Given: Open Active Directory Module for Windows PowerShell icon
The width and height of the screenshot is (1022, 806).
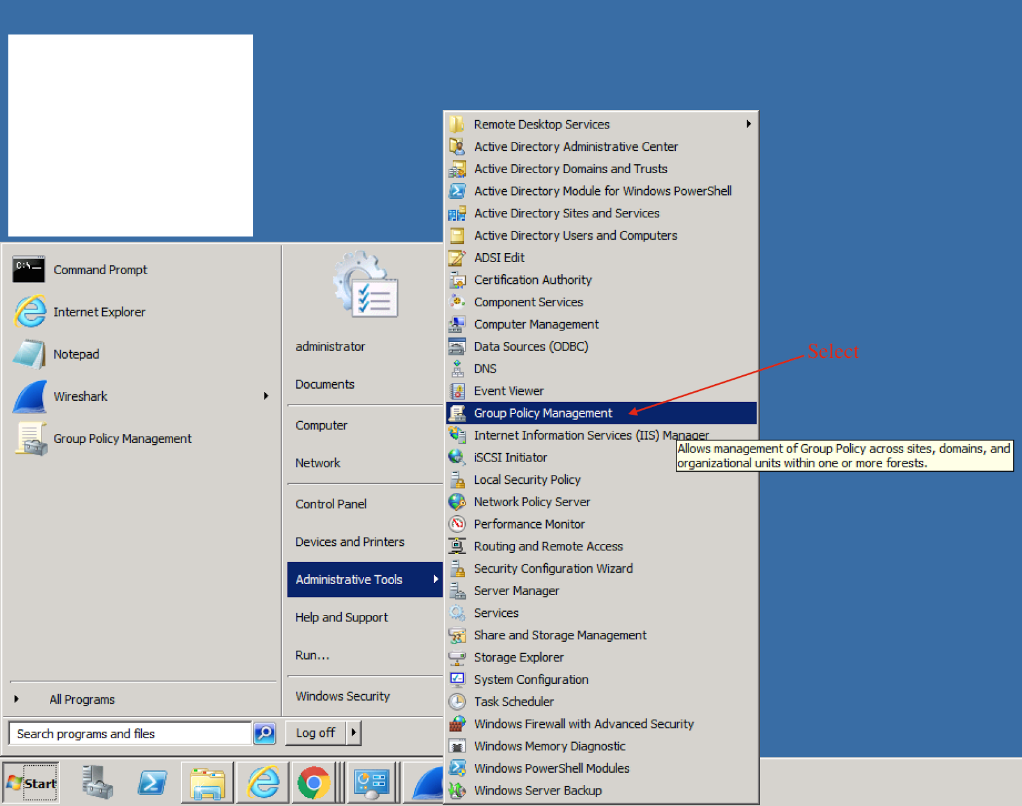Looking at the screenshot, I should (457, 190).
